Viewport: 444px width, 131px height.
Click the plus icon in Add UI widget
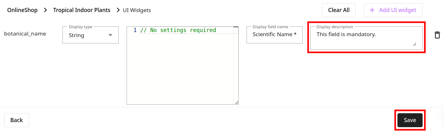click(372, 10)
